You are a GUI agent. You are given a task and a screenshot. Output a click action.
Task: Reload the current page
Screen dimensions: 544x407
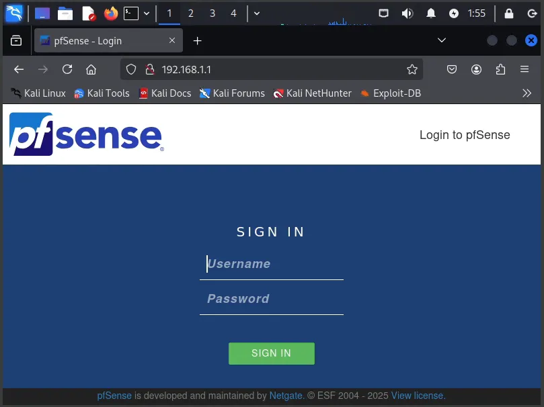(x=67, y=70)
